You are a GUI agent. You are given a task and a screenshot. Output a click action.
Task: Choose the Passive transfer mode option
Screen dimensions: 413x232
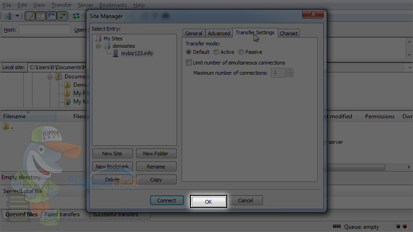point(241,52)
